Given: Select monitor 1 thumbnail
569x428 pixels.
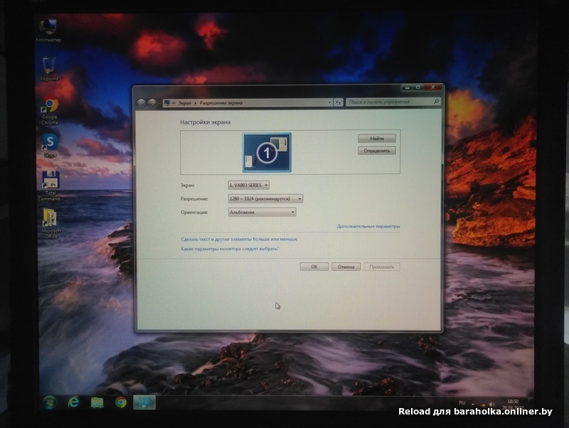Looking at the screenshot, I should pos(267,152).
